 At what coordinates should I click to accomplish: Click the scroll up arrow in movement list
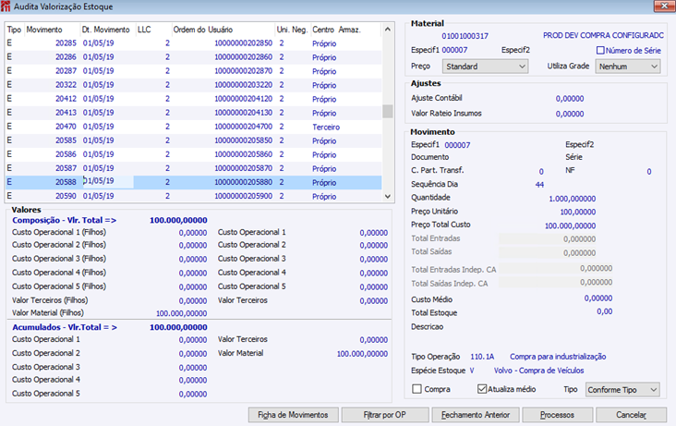point(388,30)
